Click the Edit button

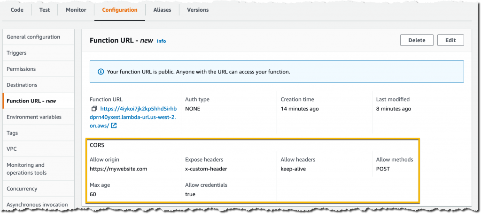click(x=450, y=40)
